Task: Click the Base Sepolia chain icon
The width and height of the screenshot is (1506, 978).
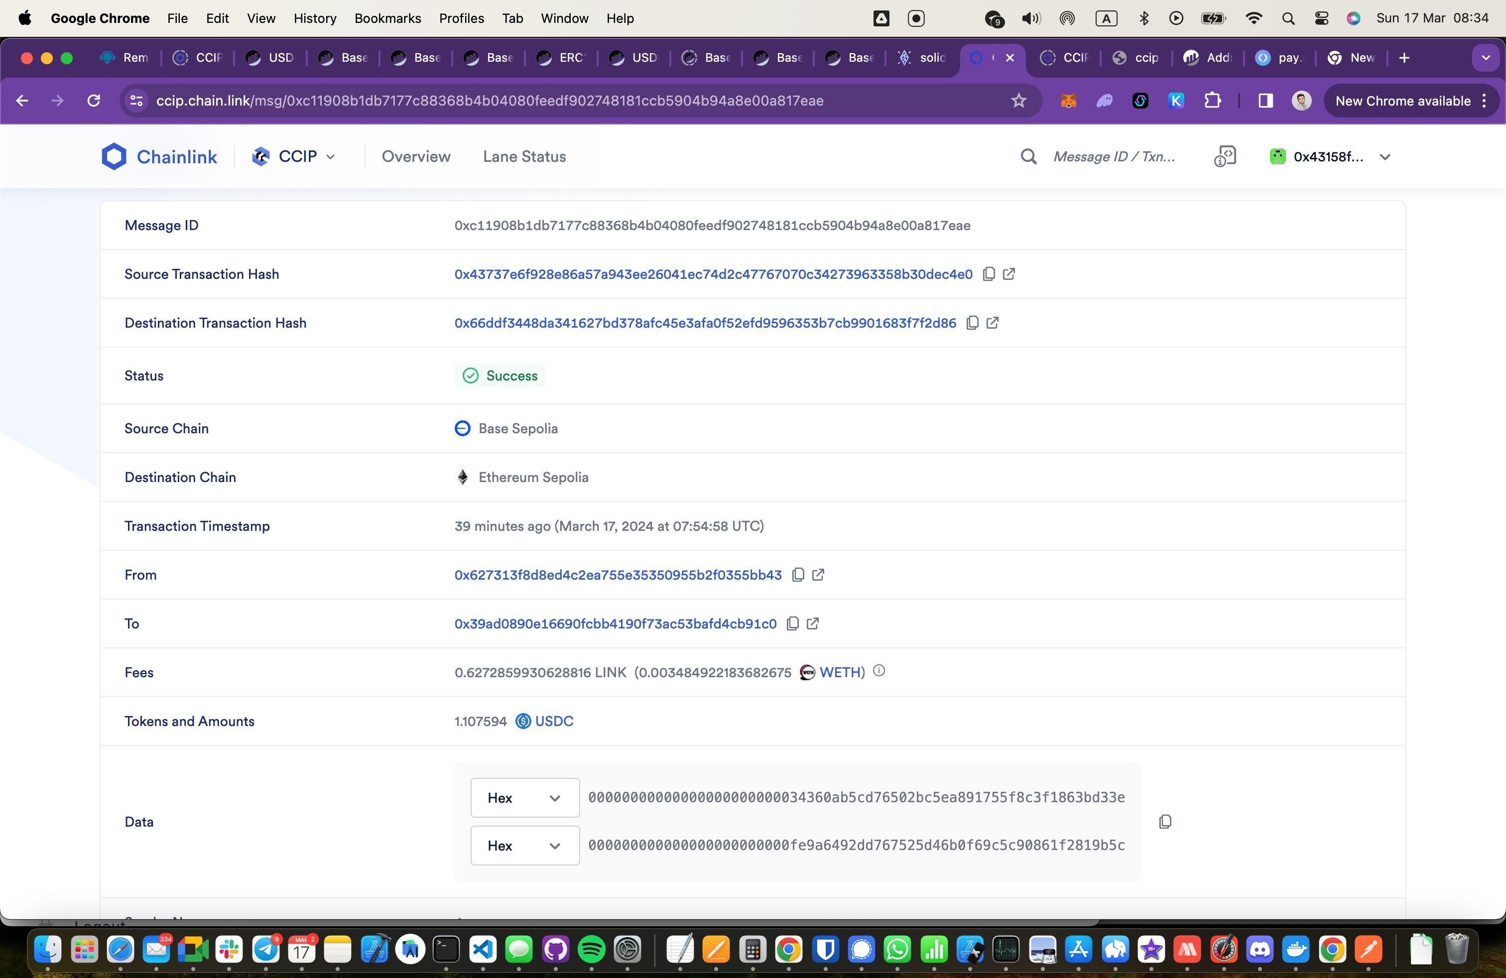Action: [462, 428]
